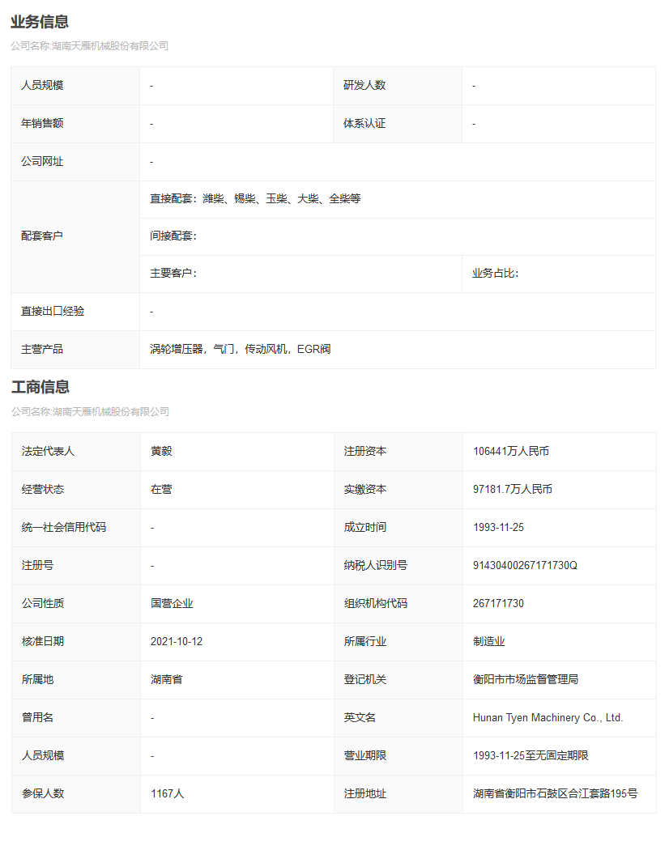Select the 97181.7万人民币 value
This screenshot has width=669, height=850.
(512, 489)
